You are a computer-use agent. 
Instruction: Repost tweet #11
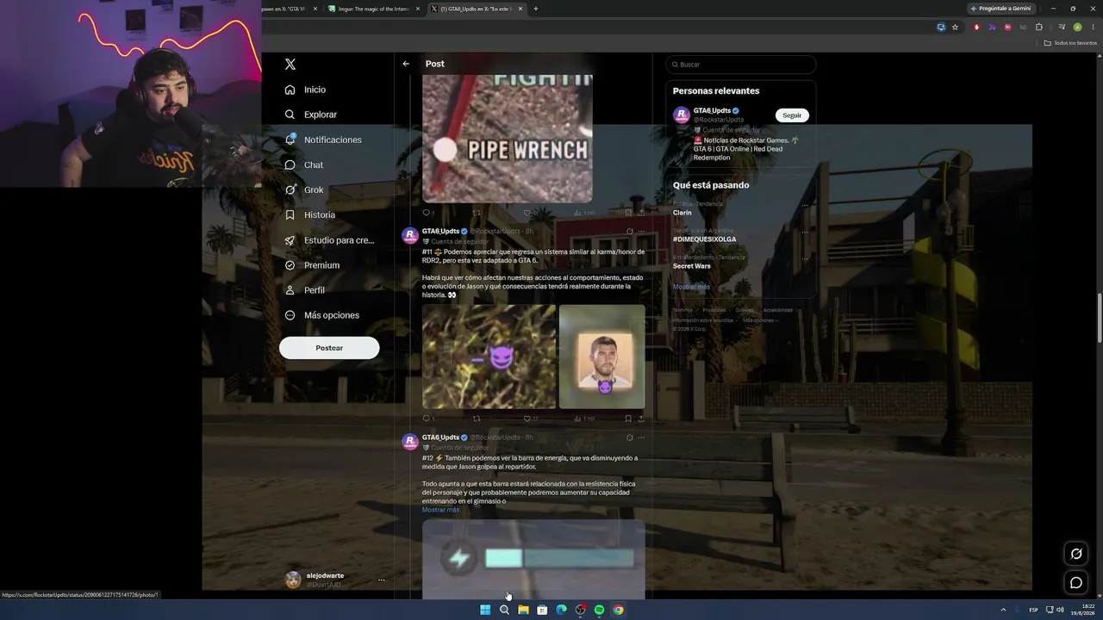pyautogui.click(x=477, y=418)
